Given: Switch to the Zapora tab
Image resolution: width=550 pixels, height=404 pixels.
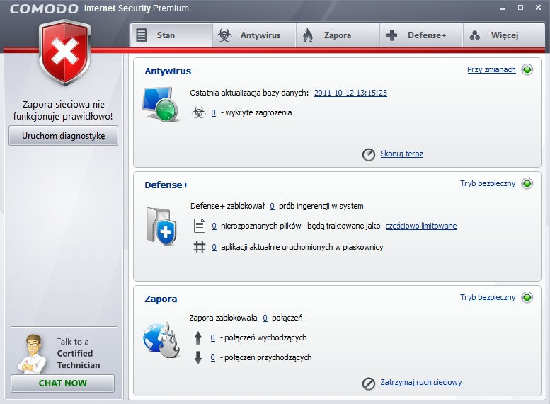Looking at the screenshot, I should click(x=338, y=35).
